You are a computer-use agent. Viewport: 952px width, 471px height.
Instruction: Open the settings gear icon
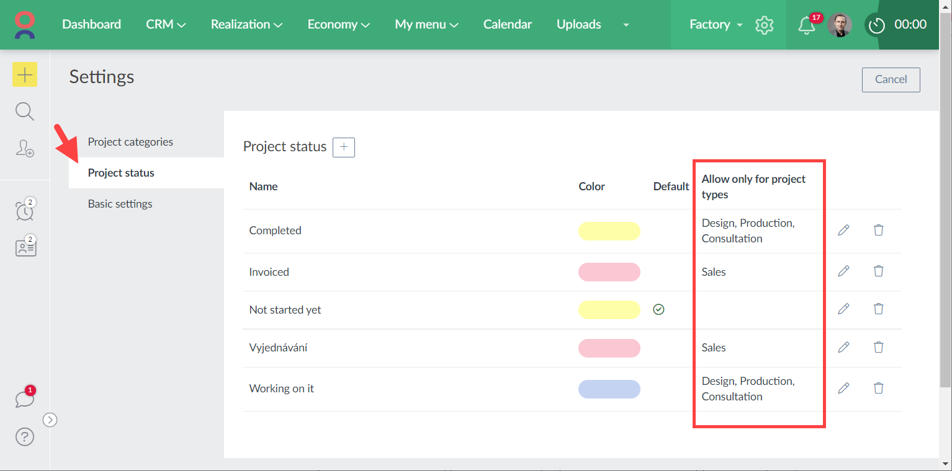coord(765,25)
